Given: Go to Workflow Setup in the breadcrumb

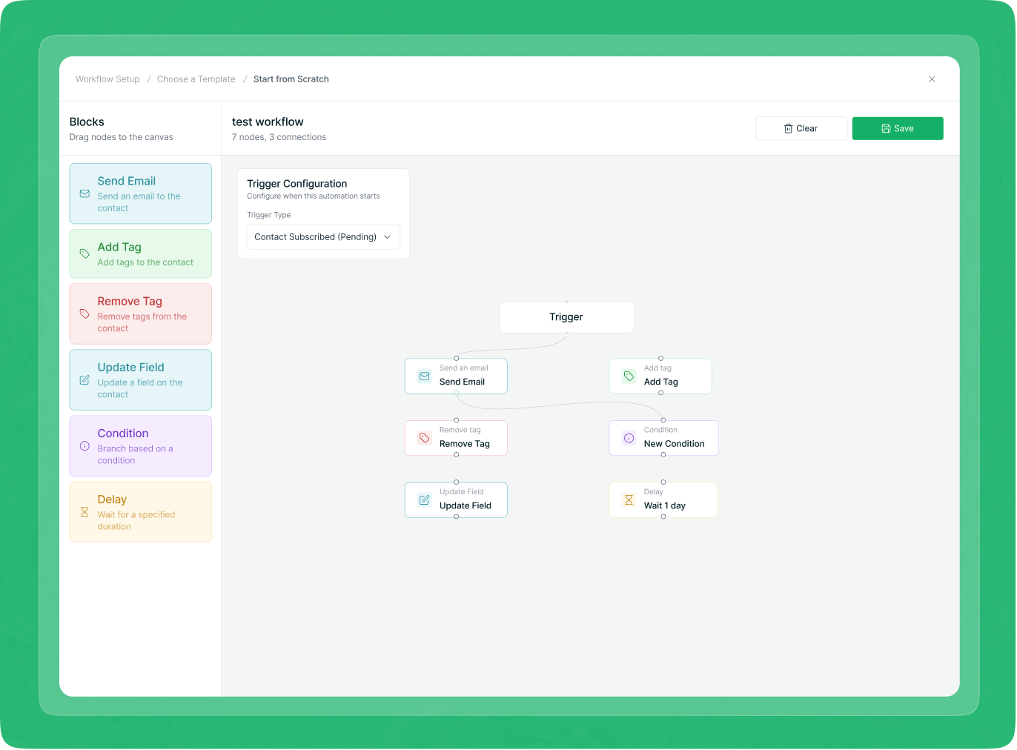Looking at the screenshot, I should (107, 79).
